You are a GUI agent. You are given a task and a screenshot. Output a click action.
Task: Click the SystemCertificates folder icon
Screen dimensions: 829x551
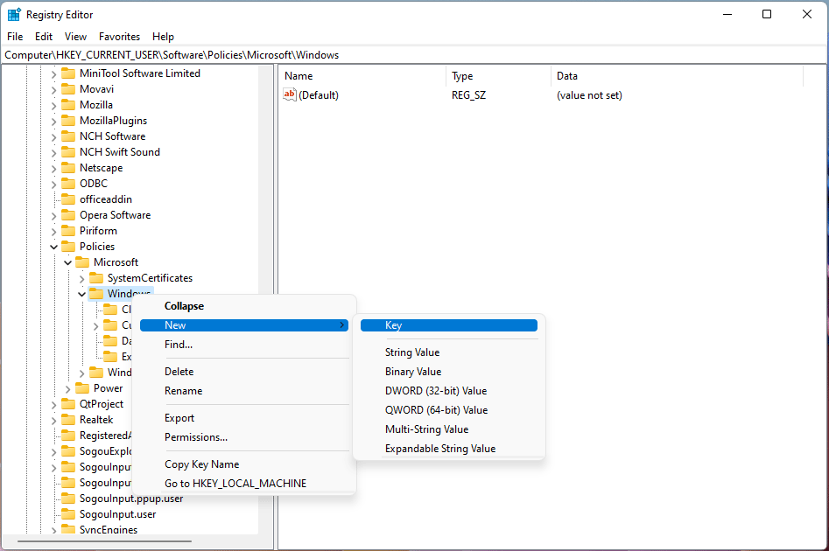pyautogui.click(x=96, y=278)
